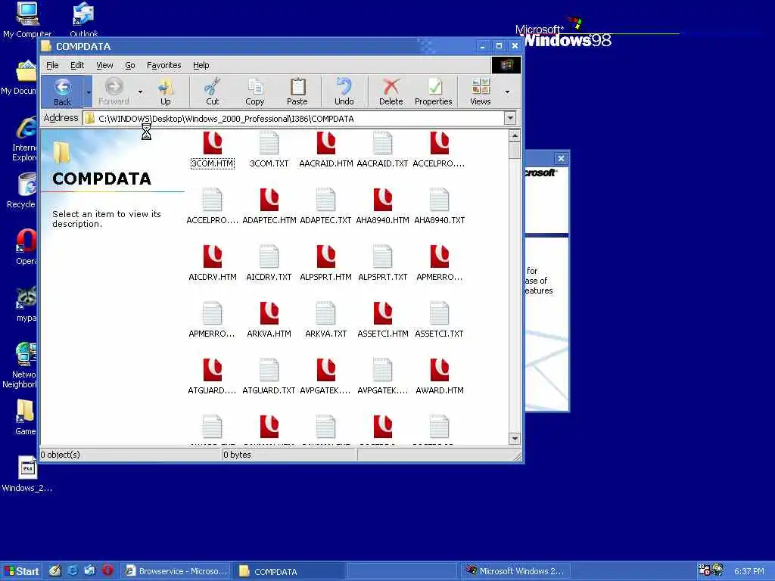Switch to Microsoft Windows 2... taskbar button
Image resolution: width=775 pixels, height=581 pixels.
[x=515, y=571]
